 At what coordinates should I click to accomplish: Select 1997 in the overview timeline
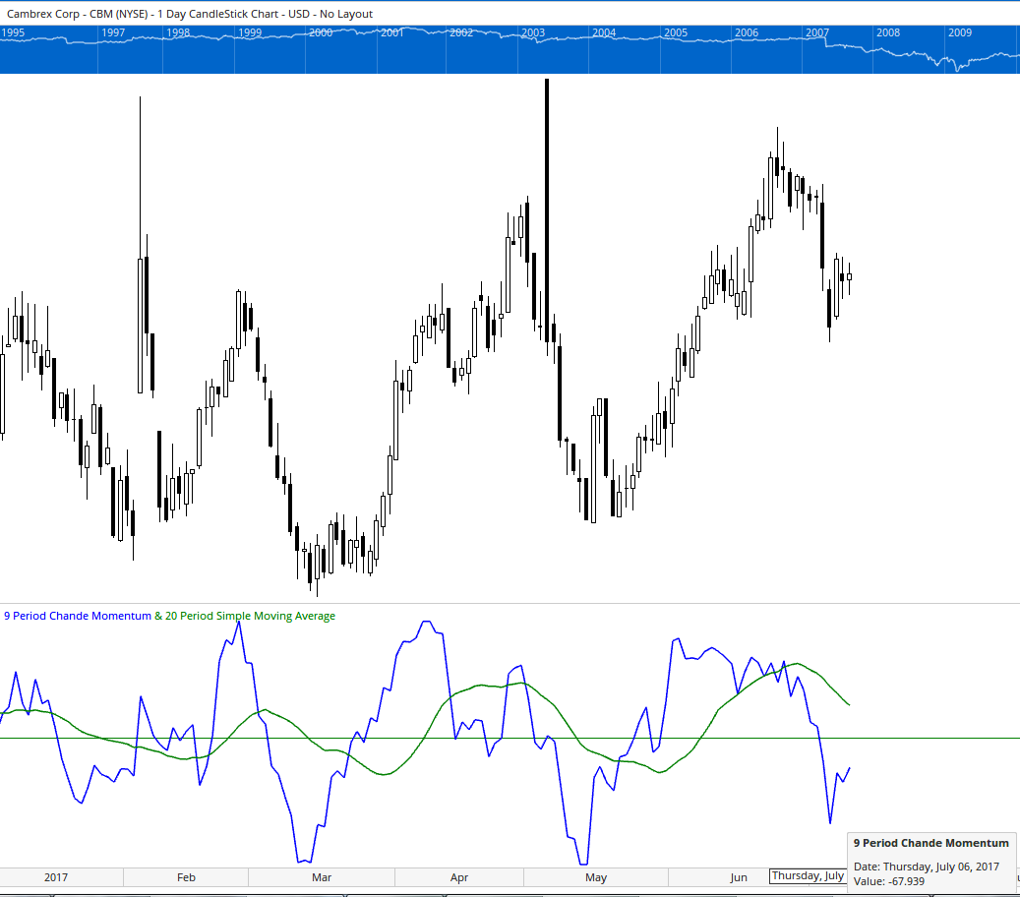(x=113, y=32)
